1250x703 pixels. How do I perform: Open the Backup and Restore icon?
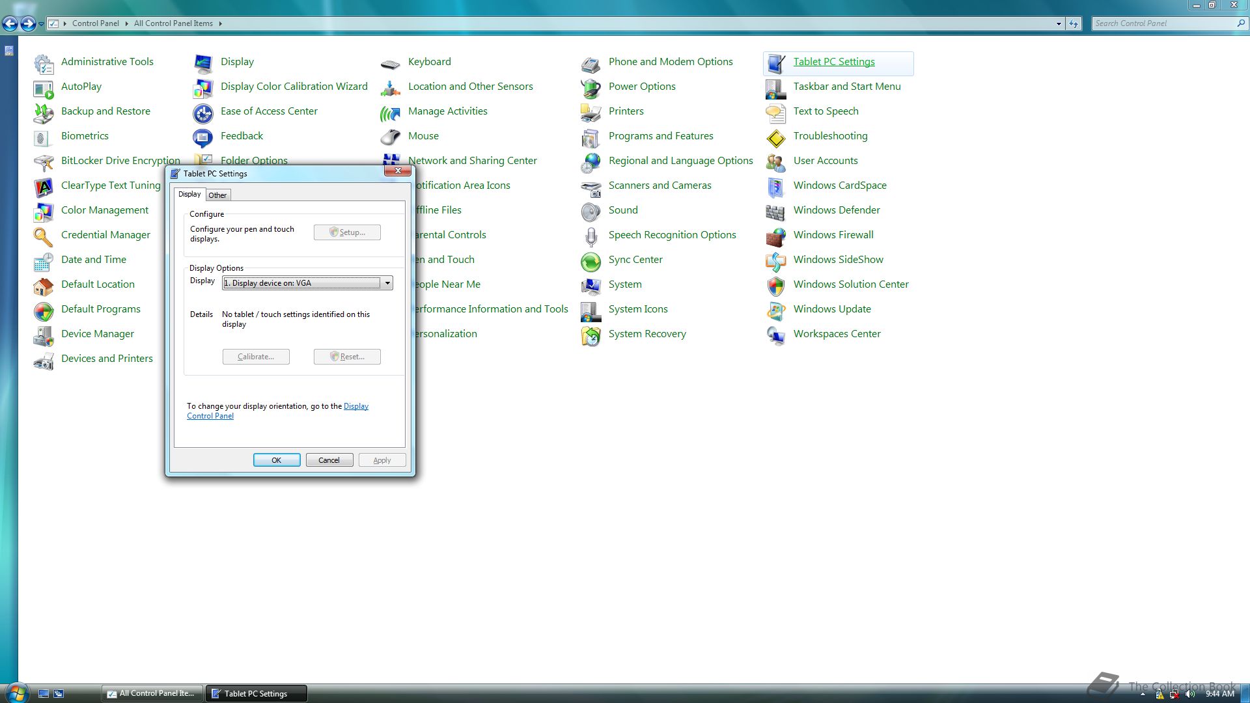[44, 113]
